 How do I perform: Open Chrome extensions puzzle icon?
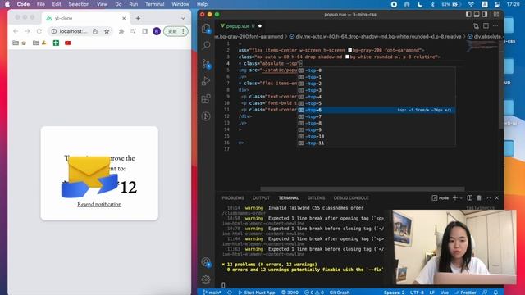[x=121, y=31]
